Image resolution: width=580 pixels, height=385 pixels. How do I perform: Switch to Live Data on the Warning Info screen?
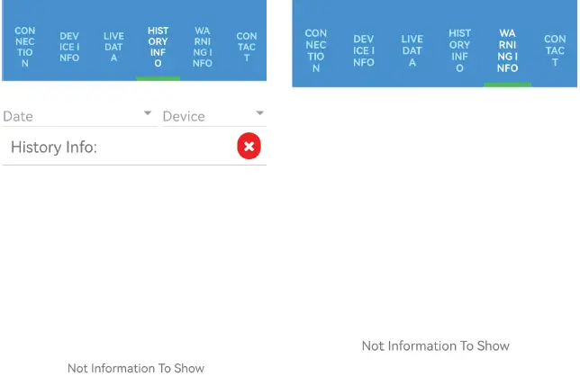[x=412, y=50]
